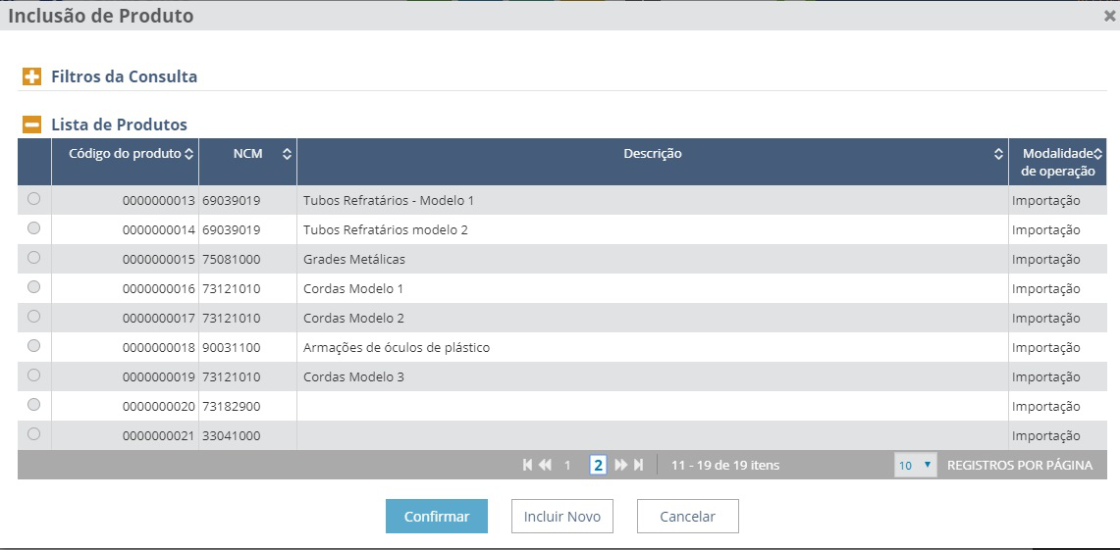Click description Tubos Refratários modelo 2
The width and height of the screenshot is (1120, 550).
click(x=386, y=230)
